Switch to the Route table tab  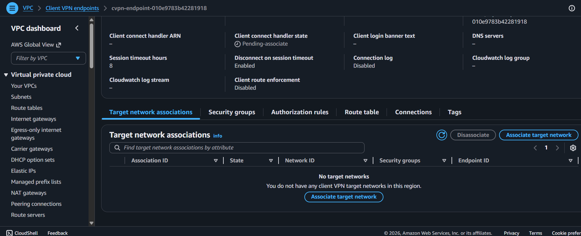[x=362, y=112]
